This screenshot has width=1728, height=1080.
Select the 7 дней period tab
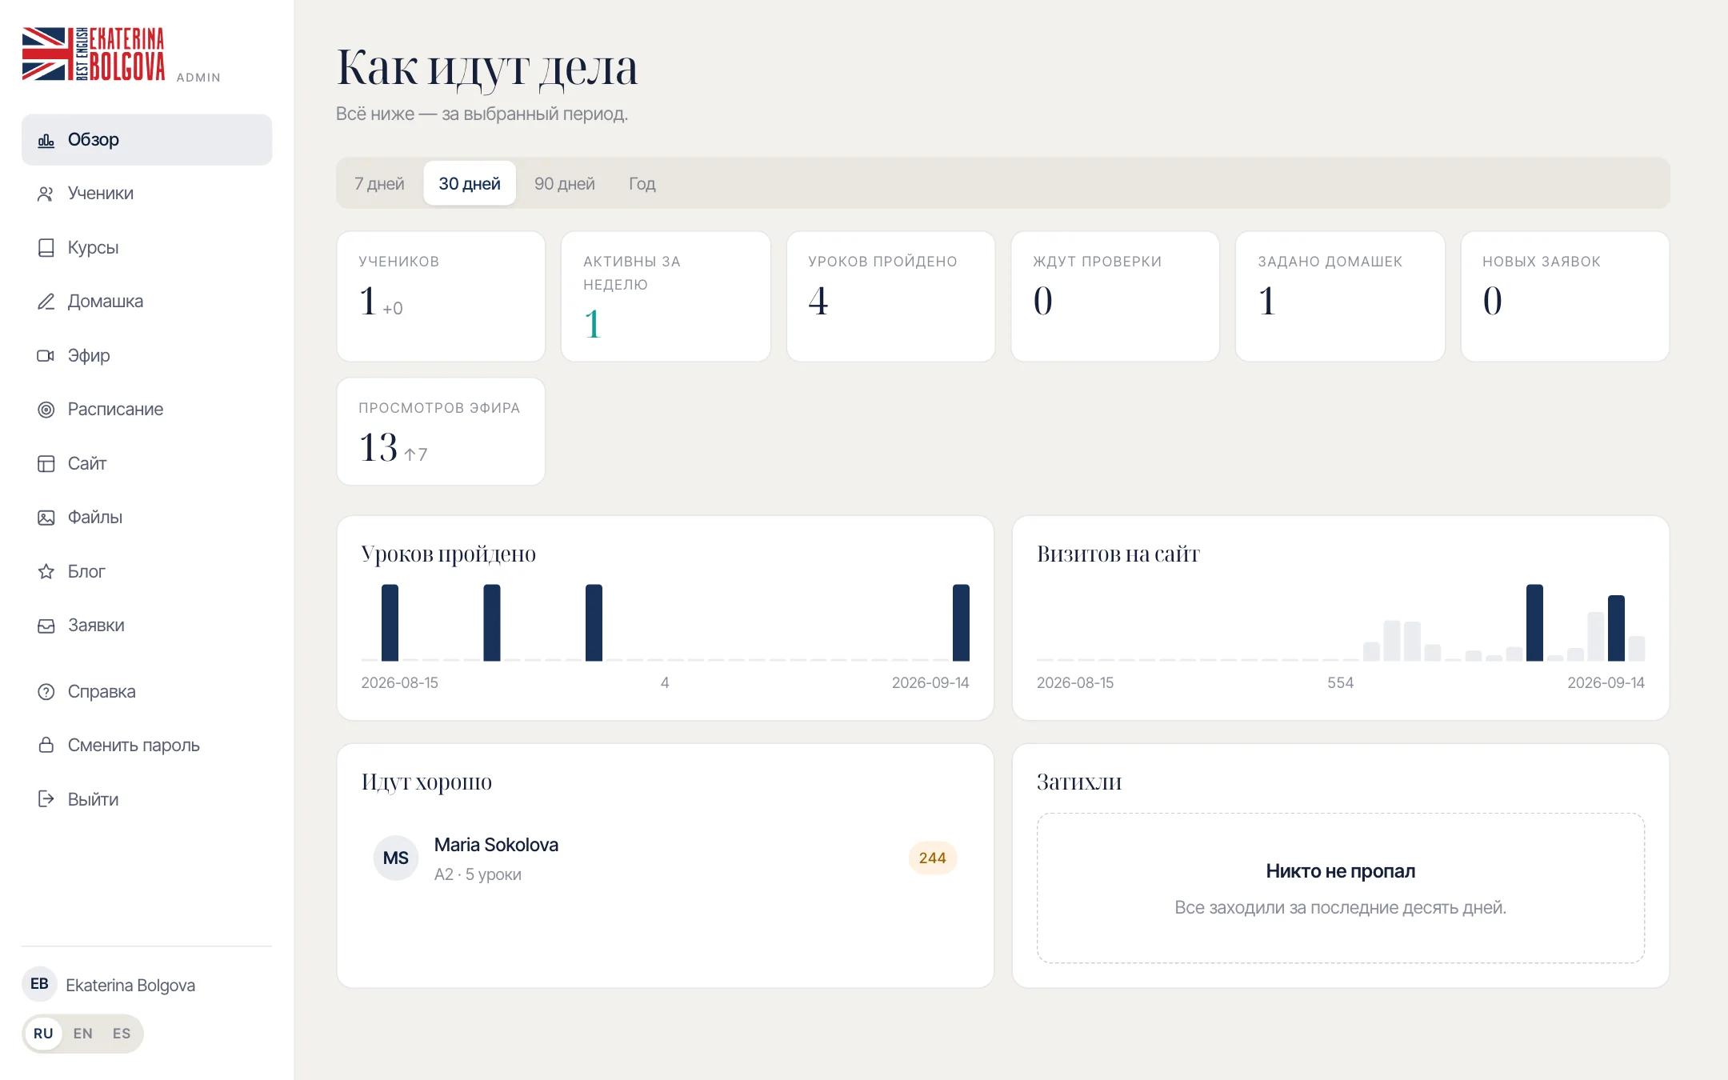coord(379,183)
